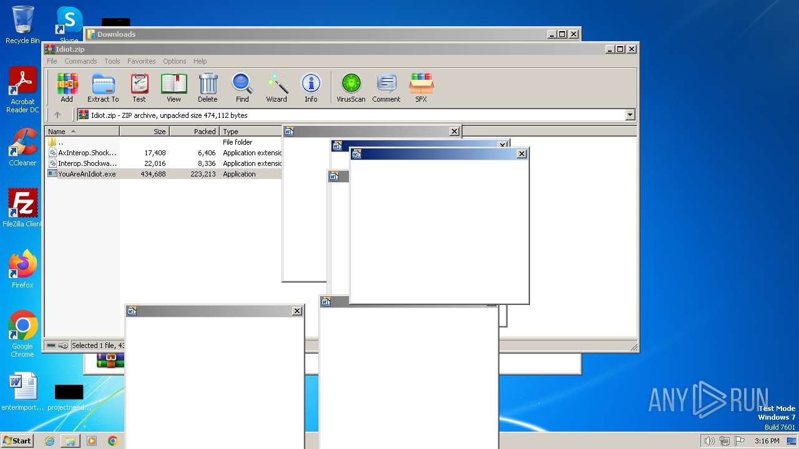Open the Commands menu
The image size is (799, 449).
(81, 61)
